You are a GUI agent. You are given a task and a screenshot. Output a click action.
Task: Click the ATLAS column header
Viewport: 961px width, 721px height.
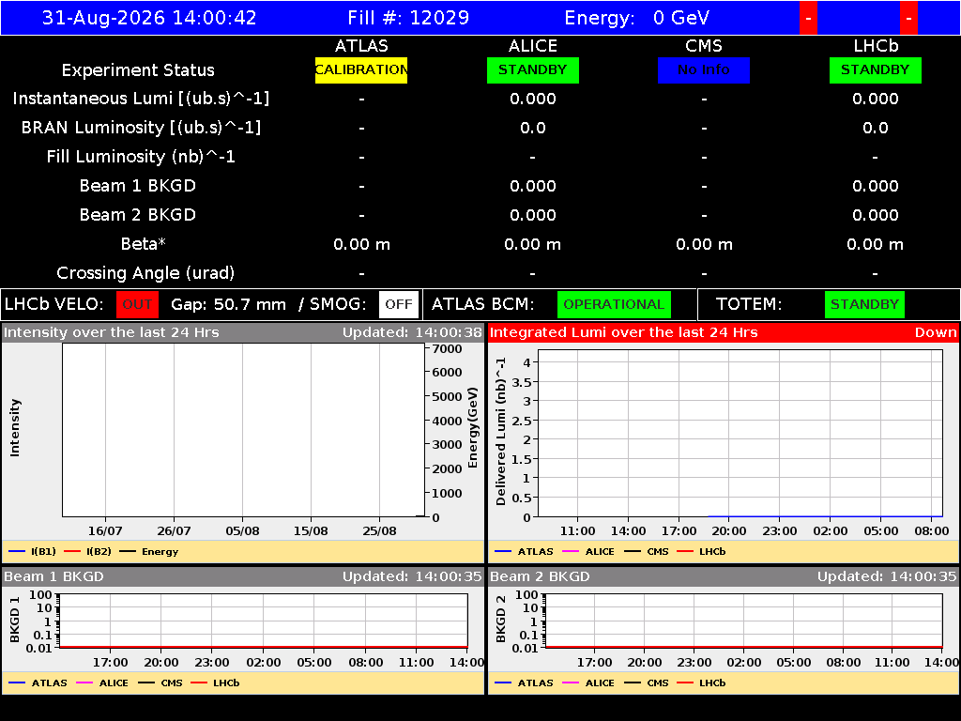(x=361, y=46)
